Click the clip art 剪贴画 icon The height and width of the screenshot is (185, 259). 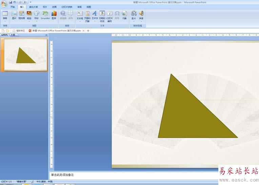22,15
